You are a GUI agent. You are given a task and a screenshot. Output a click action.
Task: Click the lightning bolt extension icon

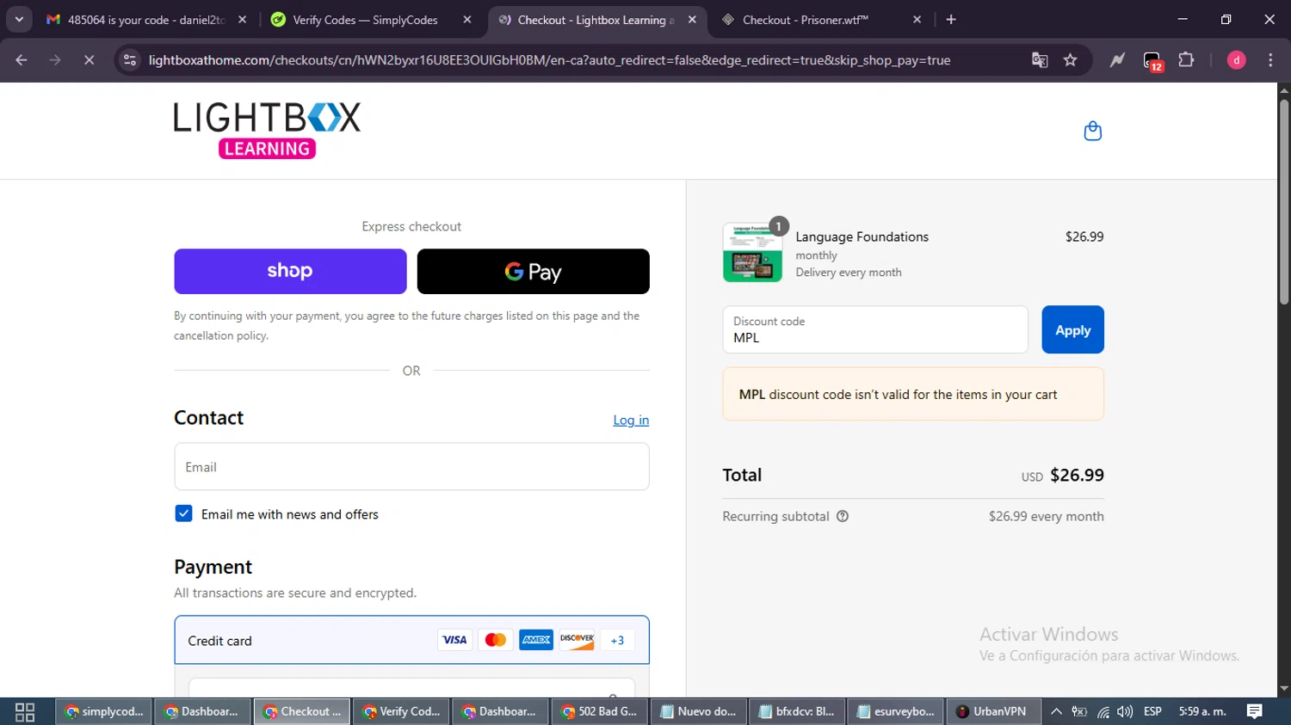[1117, 60]
